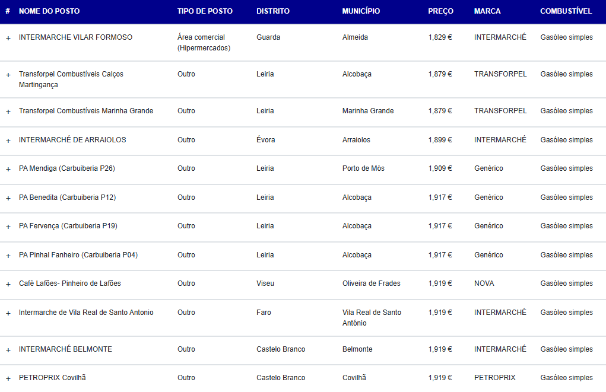Sort by MARCA column header
Screen dimensions: 606x392
(x=487, y=11)
